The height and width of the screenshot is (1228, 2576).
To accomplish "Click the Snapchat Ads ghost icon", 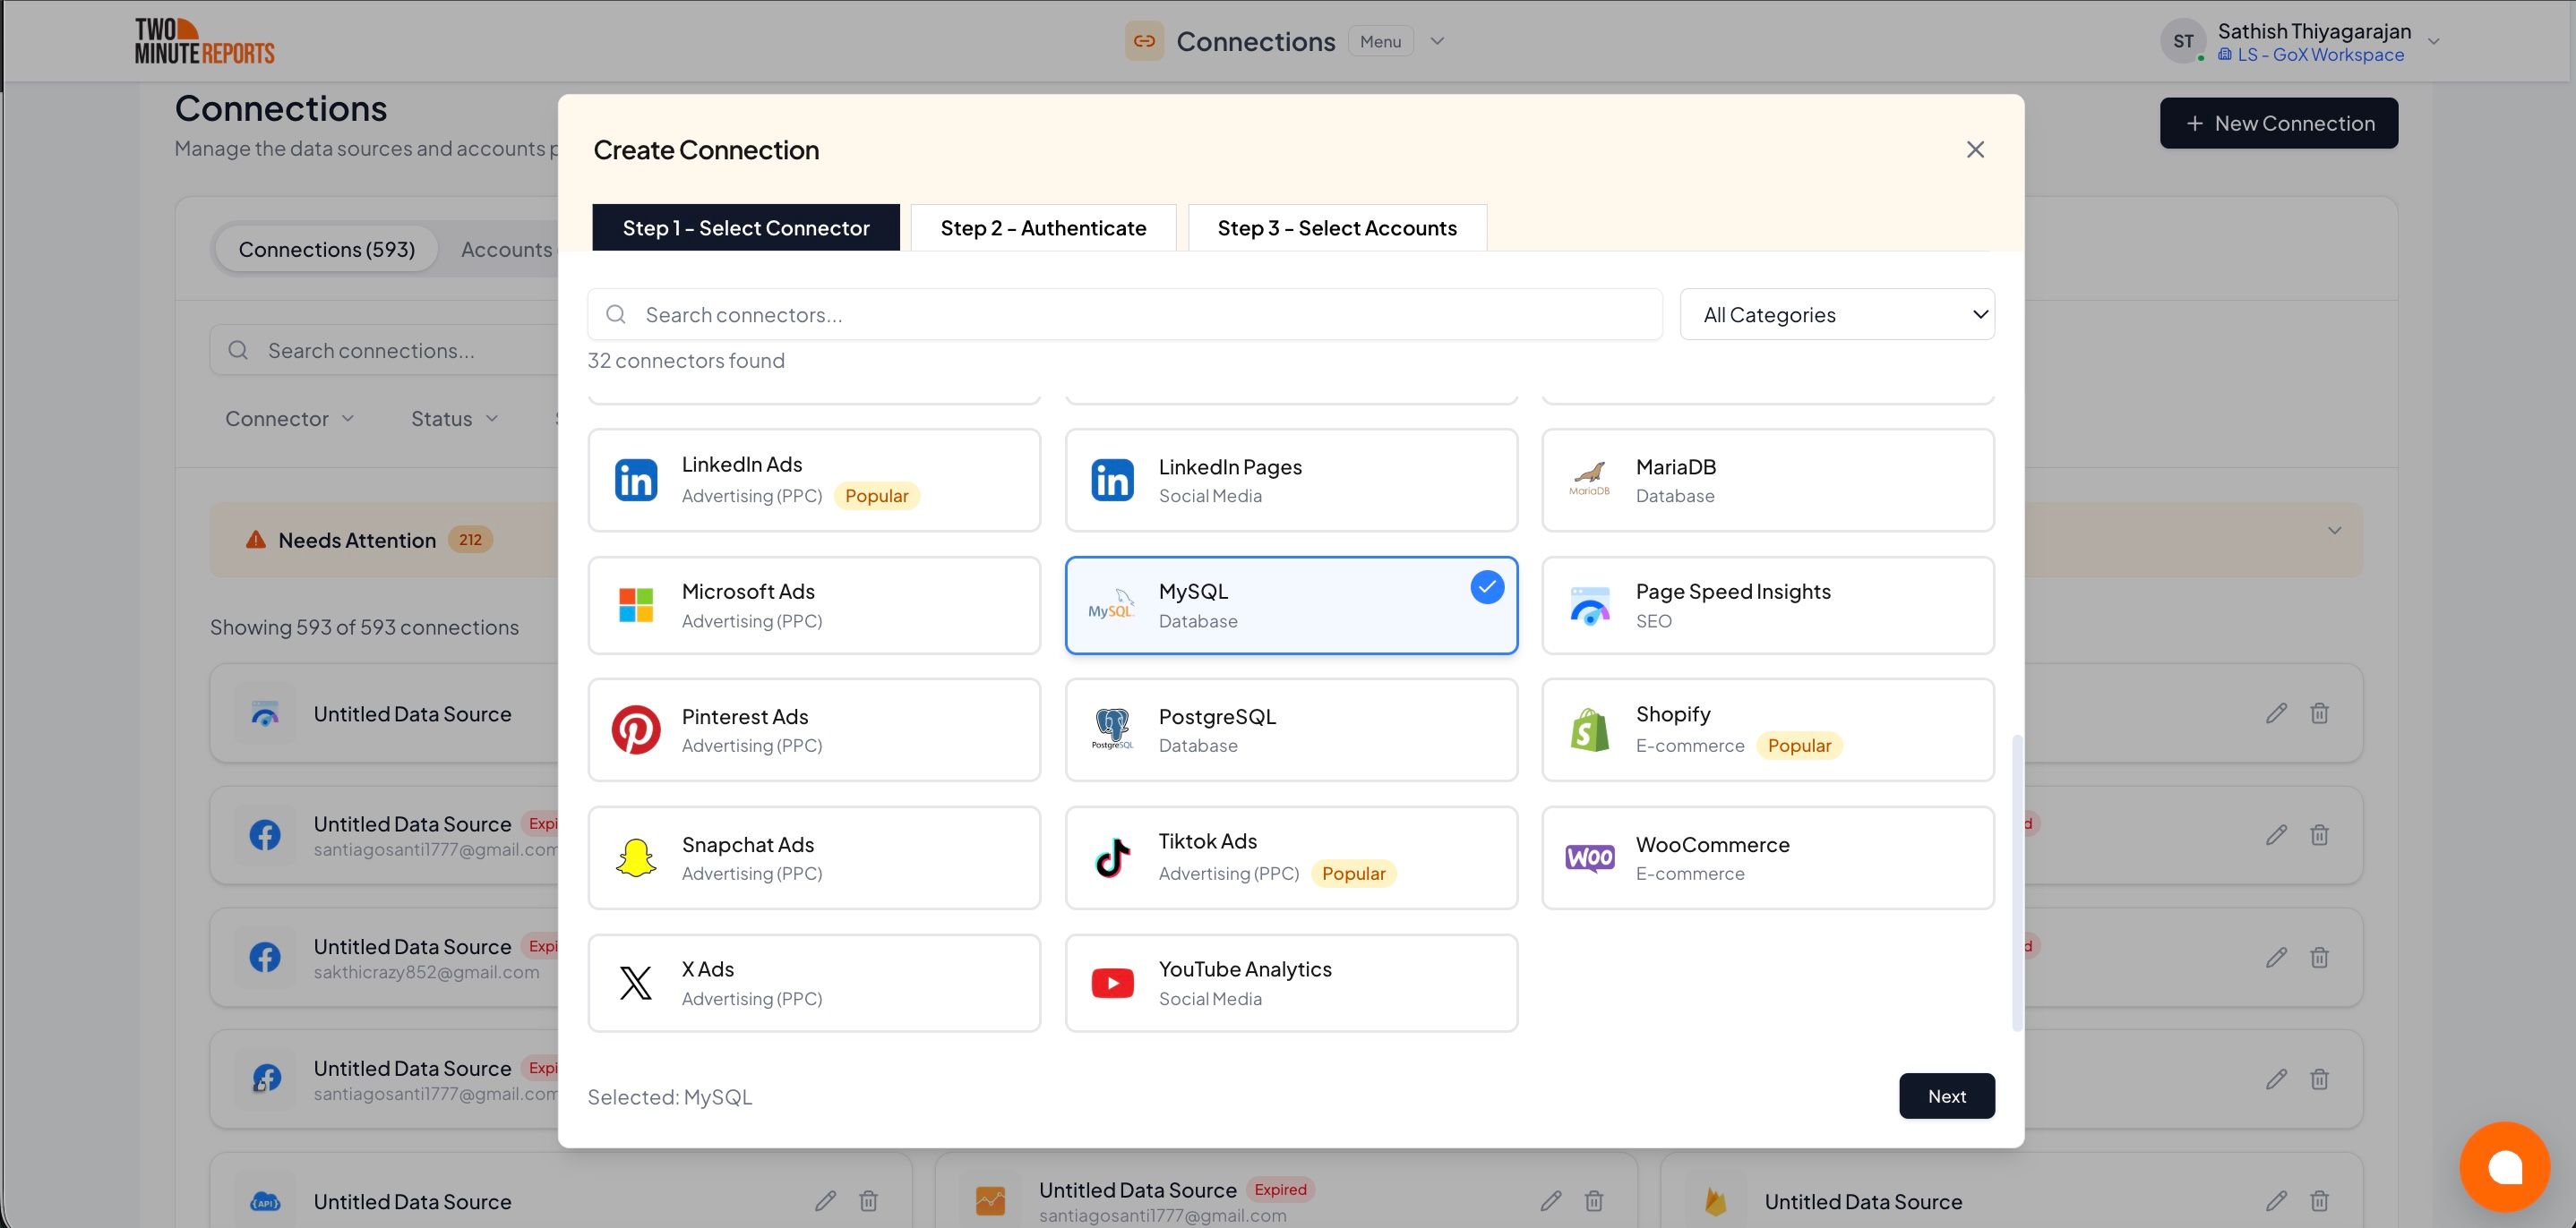I will (636, 858).
